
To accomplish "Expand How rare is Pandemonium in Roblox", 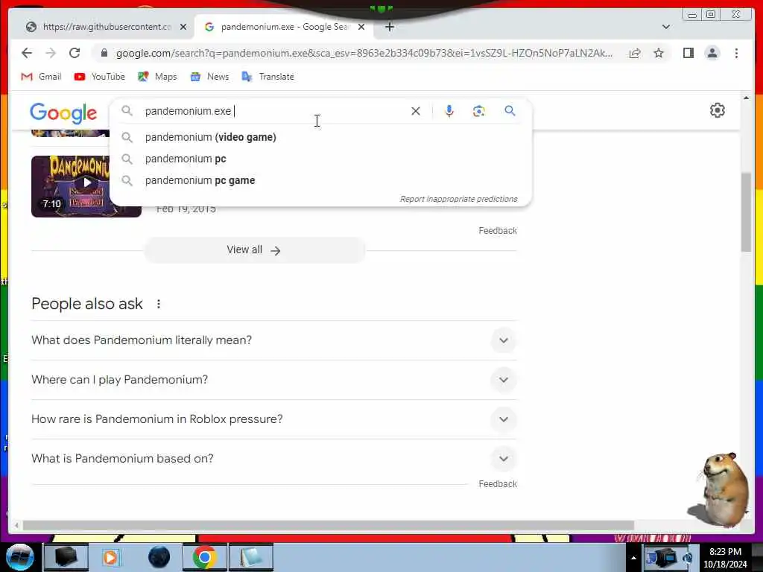I will (x=274, y=419).
